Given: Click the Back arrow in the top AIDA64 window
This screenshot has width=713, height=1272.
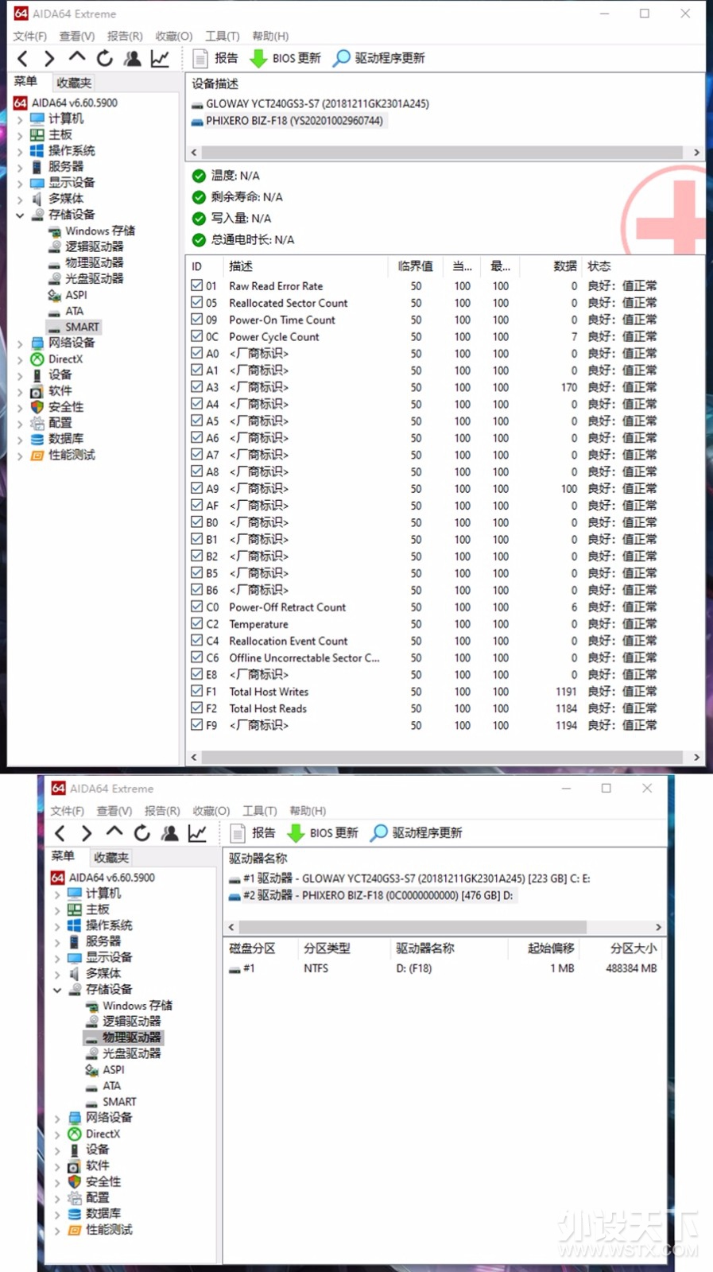Looking at the screenshot, I should tap(22, 58).
